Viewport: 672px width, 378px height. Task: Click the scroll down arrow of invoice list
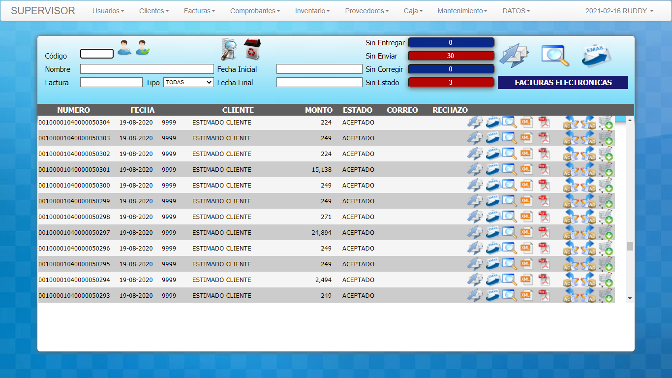[x=630, y=298]
